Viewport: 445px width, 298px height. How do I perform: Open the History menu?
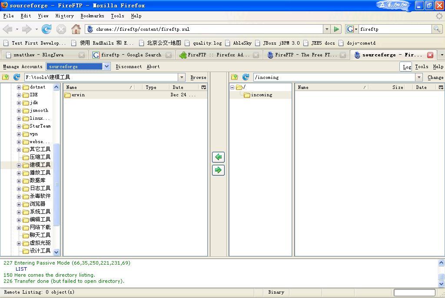[x=64, y=16]
